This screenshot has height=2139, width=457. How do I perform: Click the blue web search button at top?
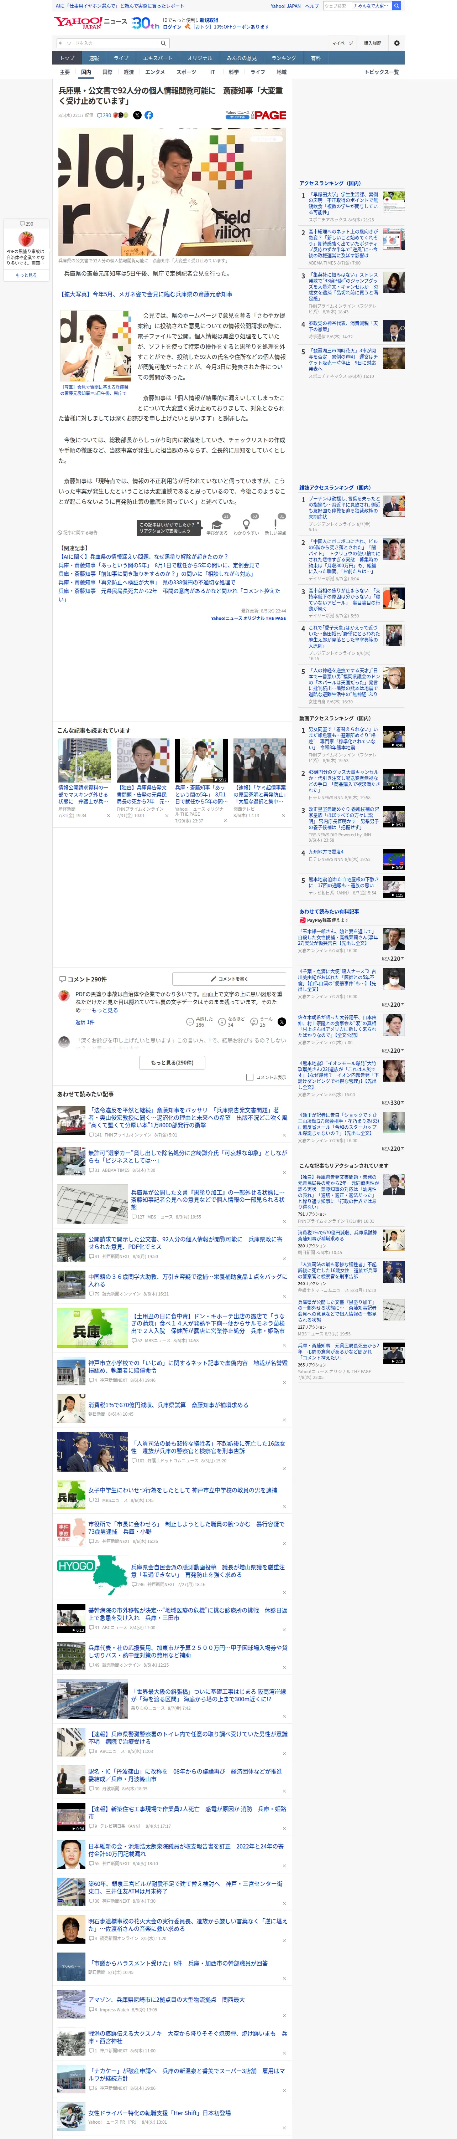pyautogui.click(x=396, y=6)
